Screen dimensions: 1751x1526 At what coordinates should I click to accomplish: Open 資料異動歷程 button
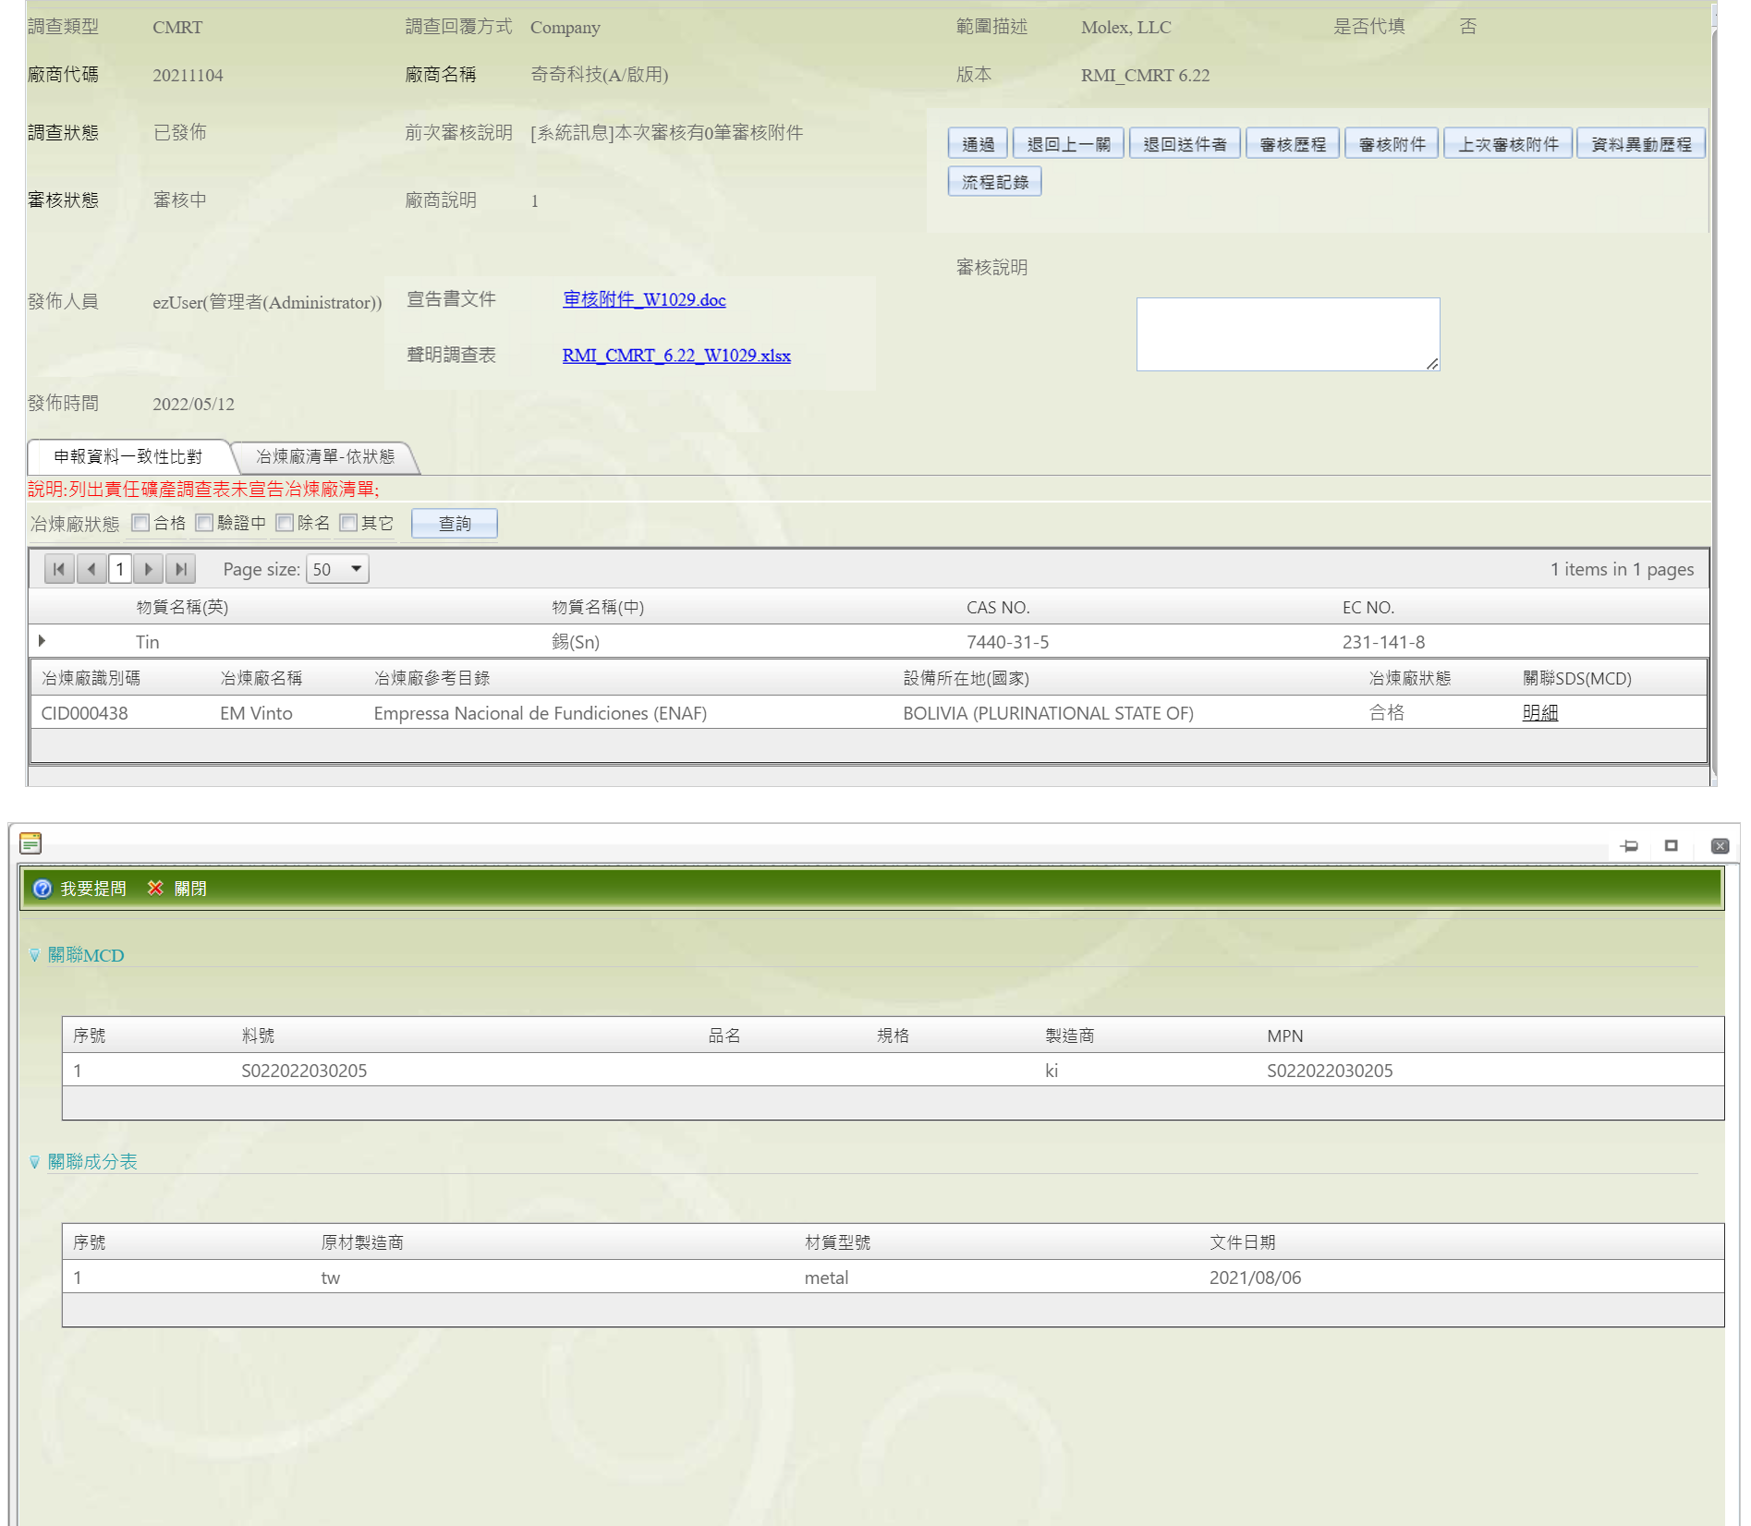tap(1641, 144)
